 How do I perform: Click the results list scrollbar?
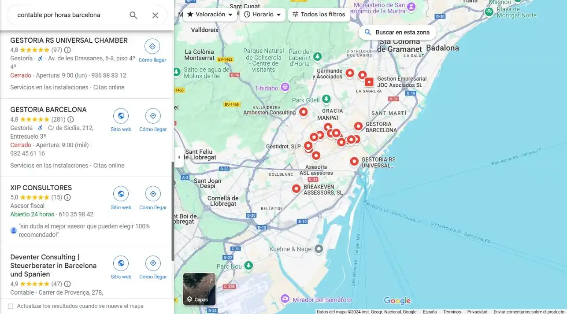tap(172, 211)
